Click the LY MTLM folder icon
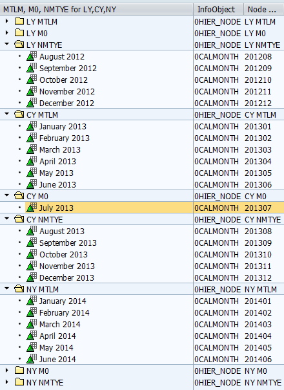 (x=19, y=21)
